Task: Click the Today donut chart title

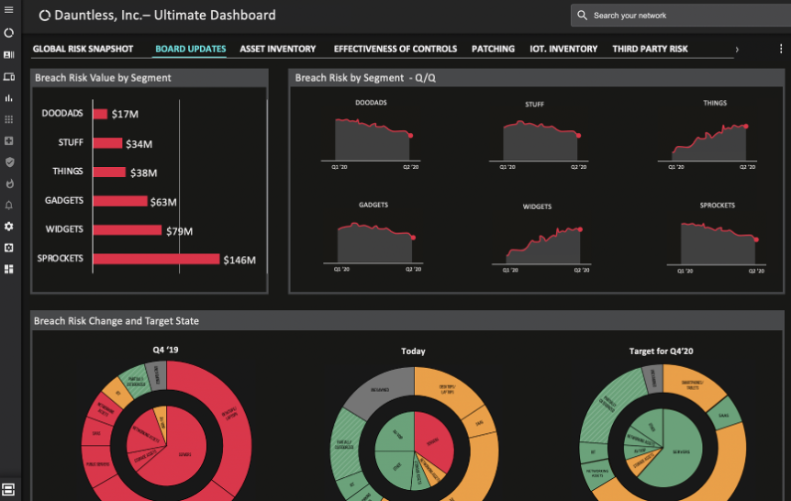Action: click(x=413, y=351)
